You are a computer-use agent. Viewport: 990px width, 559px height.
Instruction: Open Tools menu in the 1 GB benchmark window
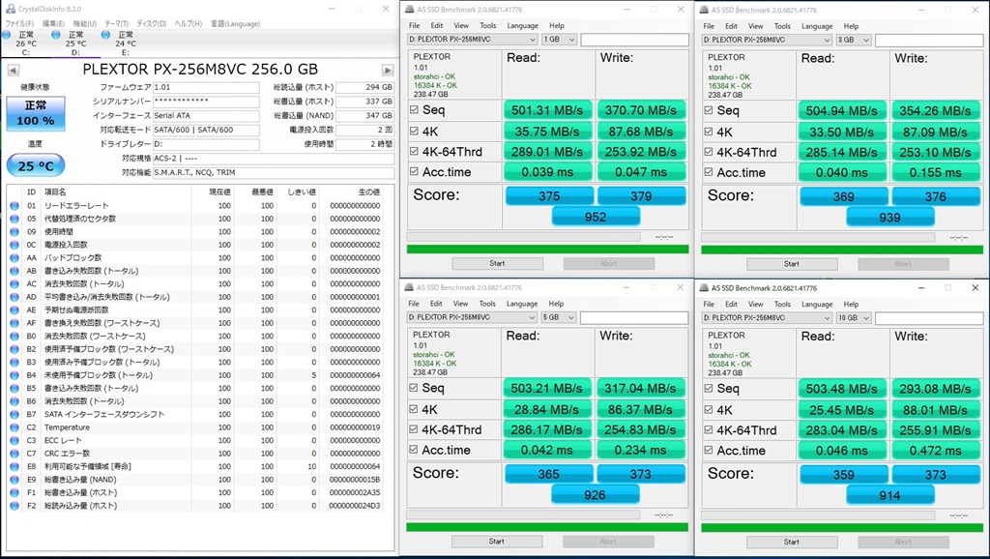(x=488, y=26)
